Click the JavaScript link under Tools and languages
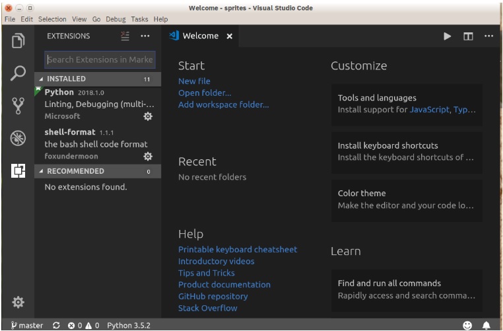The width and height of the screenshot is (503, 331). 430,110
